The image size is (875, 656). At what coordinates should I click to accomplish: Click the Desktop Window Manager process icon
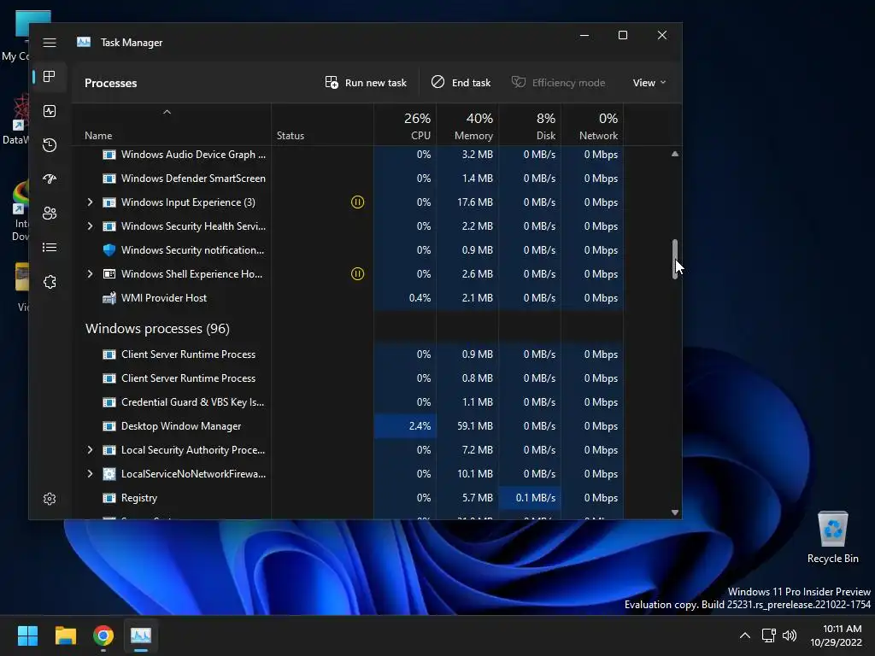click(109, 426)
